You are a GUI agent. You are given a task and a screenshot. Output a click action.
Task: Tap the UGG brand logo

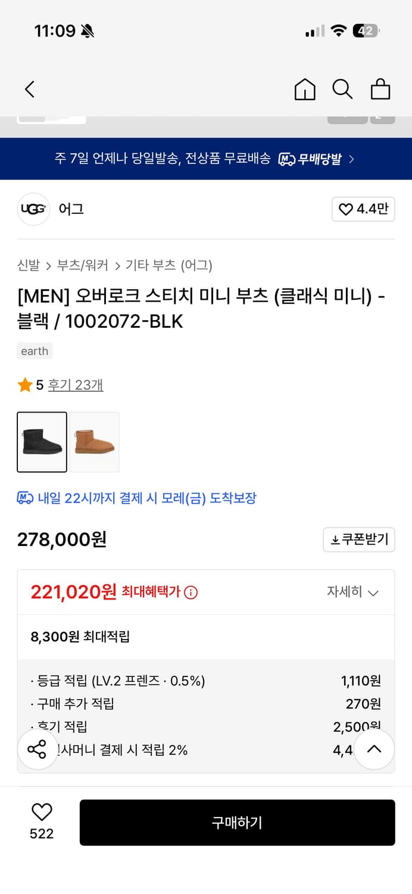[33, 209]
